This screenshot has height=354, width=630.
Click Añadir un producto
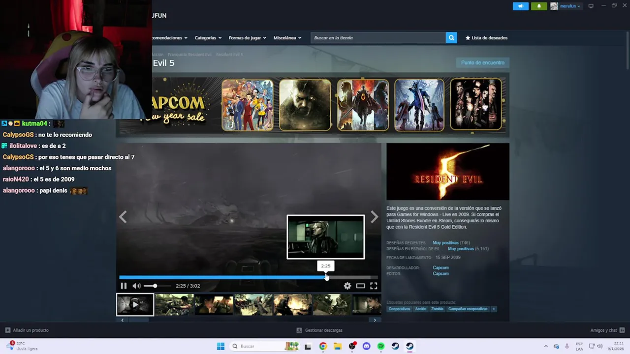(27, 330)
